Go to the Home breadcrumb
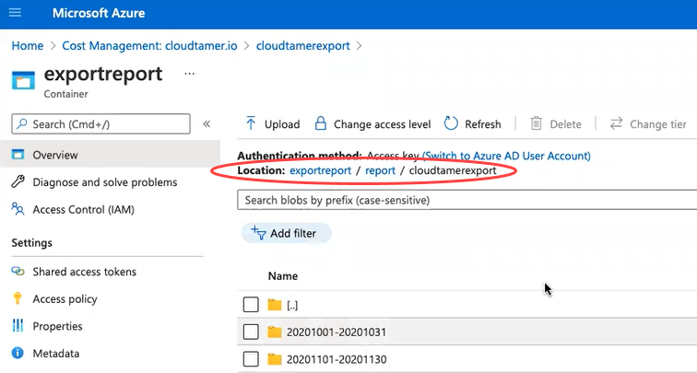 coord(28,45)
